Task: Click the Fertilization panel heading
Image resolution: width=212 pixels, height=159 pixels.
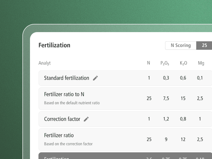Action: tap(55, 45)
